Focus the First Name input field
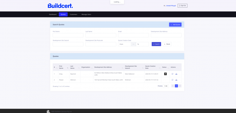 pos(68,35)
